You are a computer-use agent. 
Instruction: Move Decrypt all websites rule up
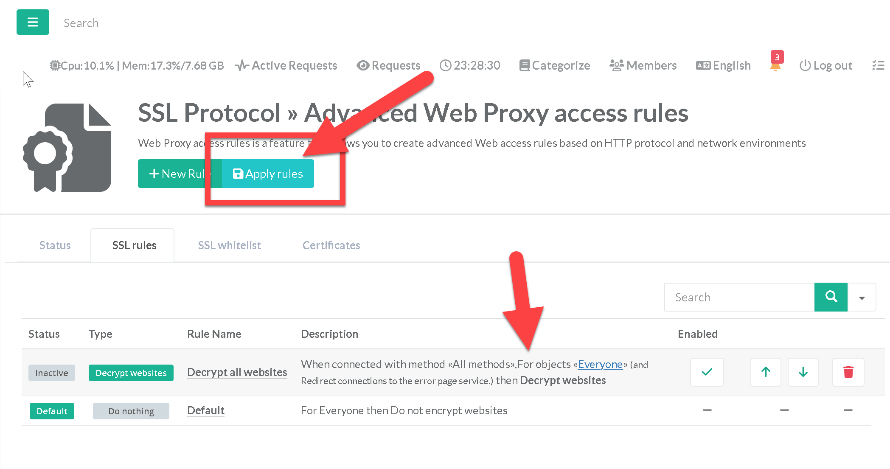766,372
